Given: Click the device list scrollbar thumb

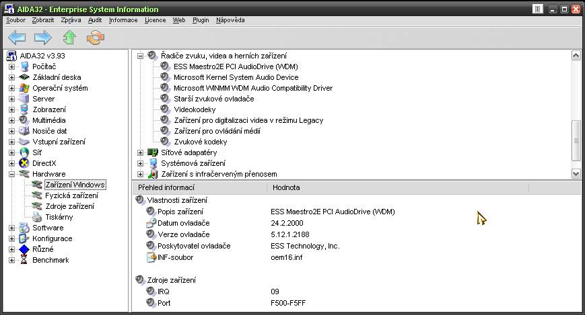Looking at the screenshot, I should pos(576,141).
